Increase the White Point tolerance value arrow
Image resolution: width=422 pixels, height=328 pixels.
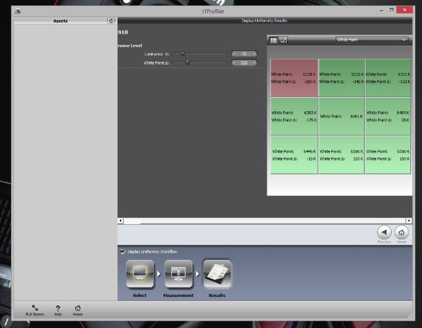pyautogui.click(x=255, y=63)
